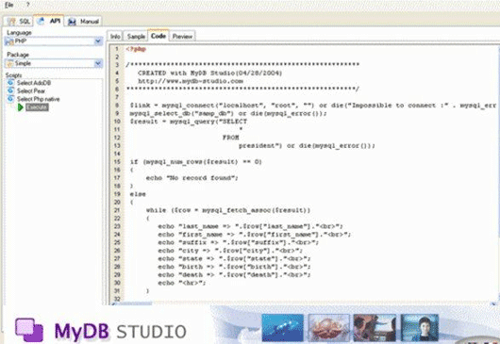500x344 pixels.
Task: Click the echo "city" code line
Action: pyautogui.click(x=230, y=251)
